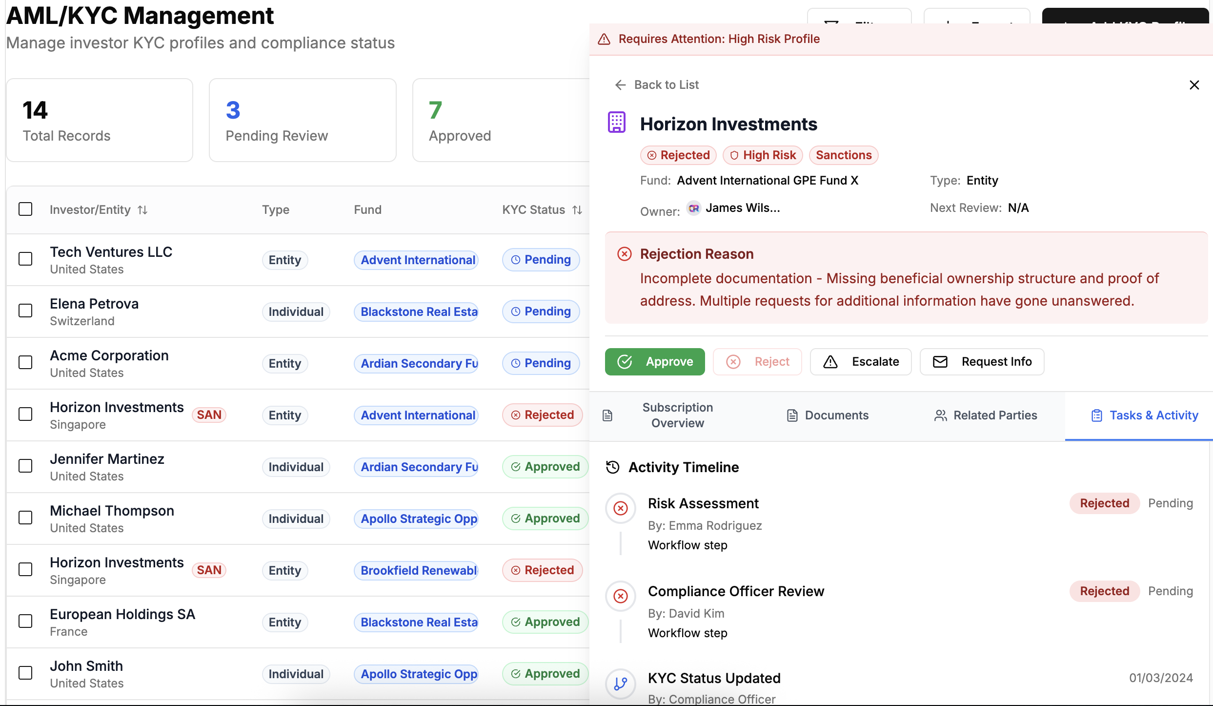Select the John Smith row checkbox

click(25, 673)
